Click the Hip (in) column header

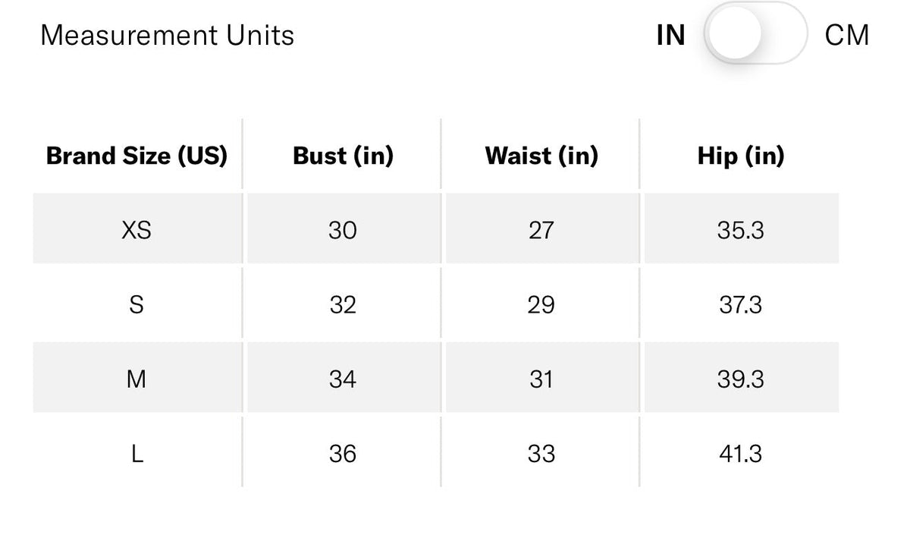(741, 156)
